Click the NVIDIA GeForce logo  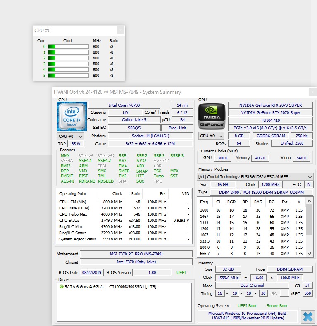pyautogui.click(x=212, y=116)
